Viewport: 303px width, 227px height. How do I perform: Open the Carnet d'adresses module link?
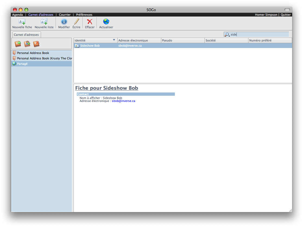(x=41, y=15)
